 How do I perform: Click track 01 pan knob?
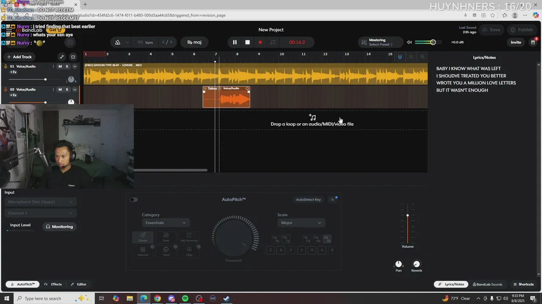[x=71, y=79]
